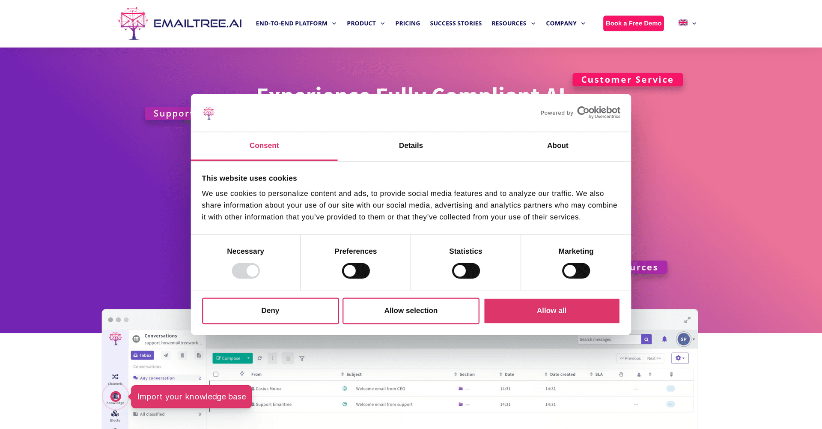This screenshot has width=822, height=429.
Task: Open the gear settings dropdown in demo preview
Action: 680,358
